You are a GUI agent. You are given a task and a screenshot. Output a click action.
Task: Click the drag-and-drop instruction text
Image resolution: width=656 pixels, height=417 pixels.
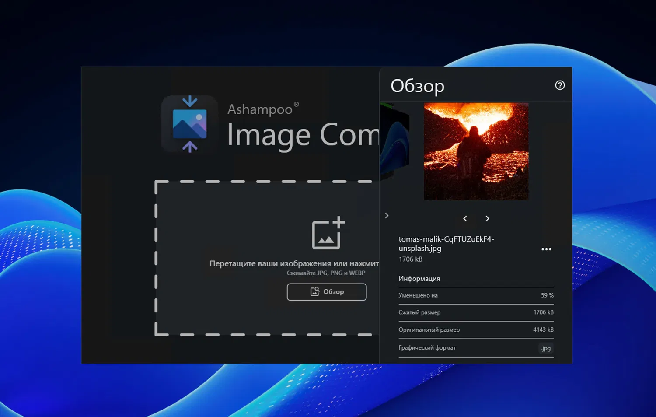294,263
